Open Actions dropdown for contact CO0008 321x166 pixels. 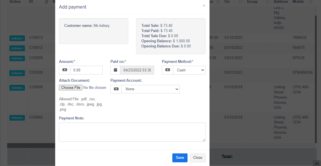coord(17,73)
